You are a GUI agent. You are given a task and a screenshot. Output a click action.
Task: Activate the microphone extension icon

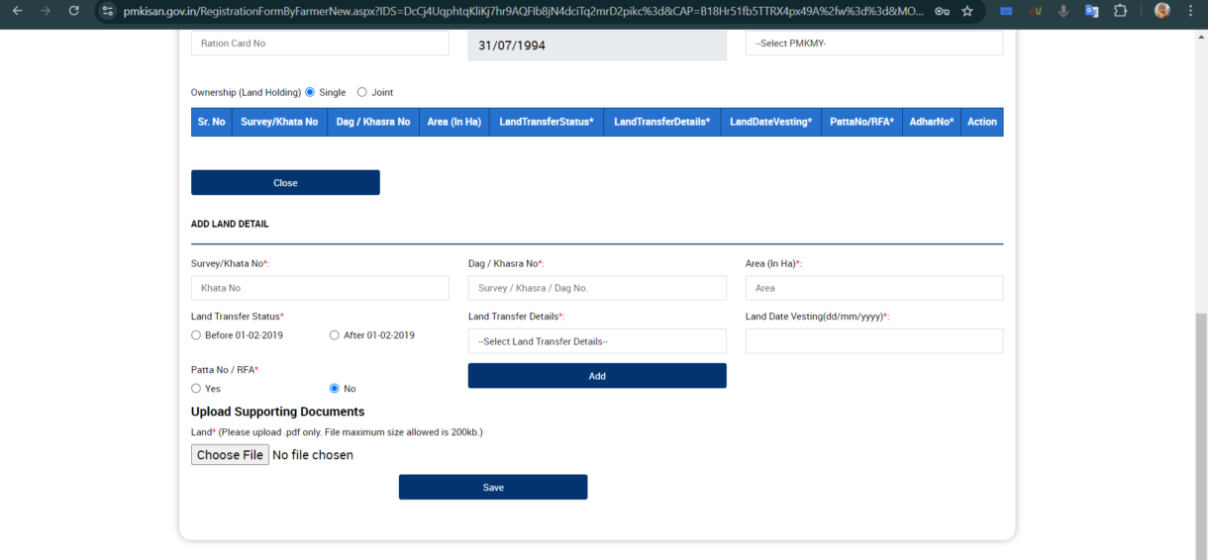(1063, 11)
